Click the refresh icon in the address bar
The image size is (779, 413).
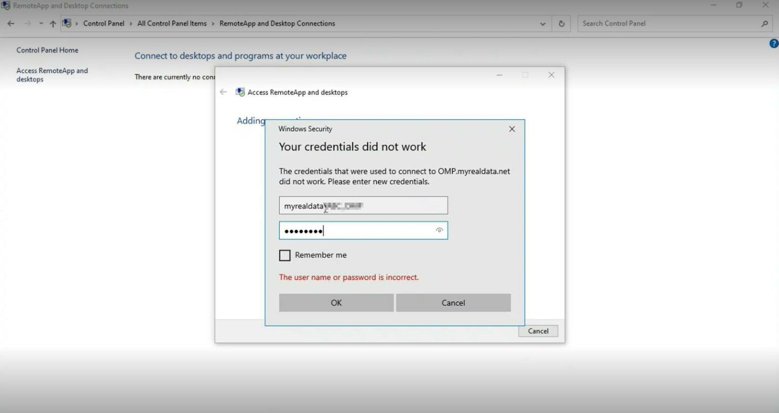561,23
